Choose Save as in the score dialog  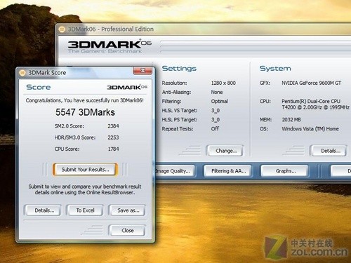pyautogui.click(x=128, y=210)
